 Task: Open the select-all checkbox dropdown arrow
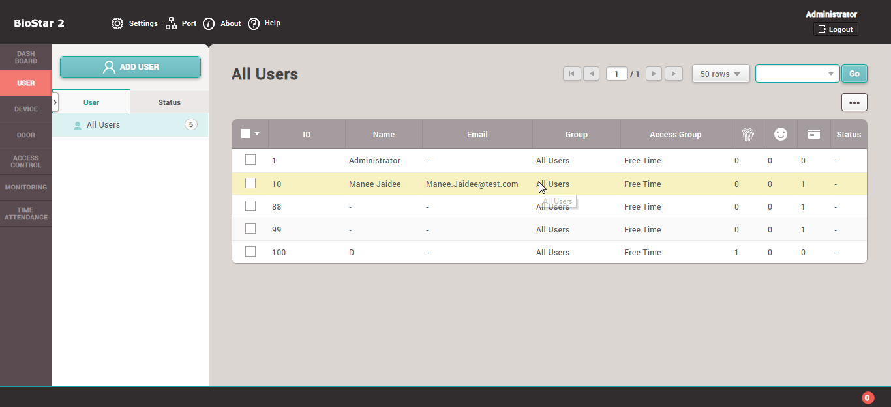click(x=257, y=134)
